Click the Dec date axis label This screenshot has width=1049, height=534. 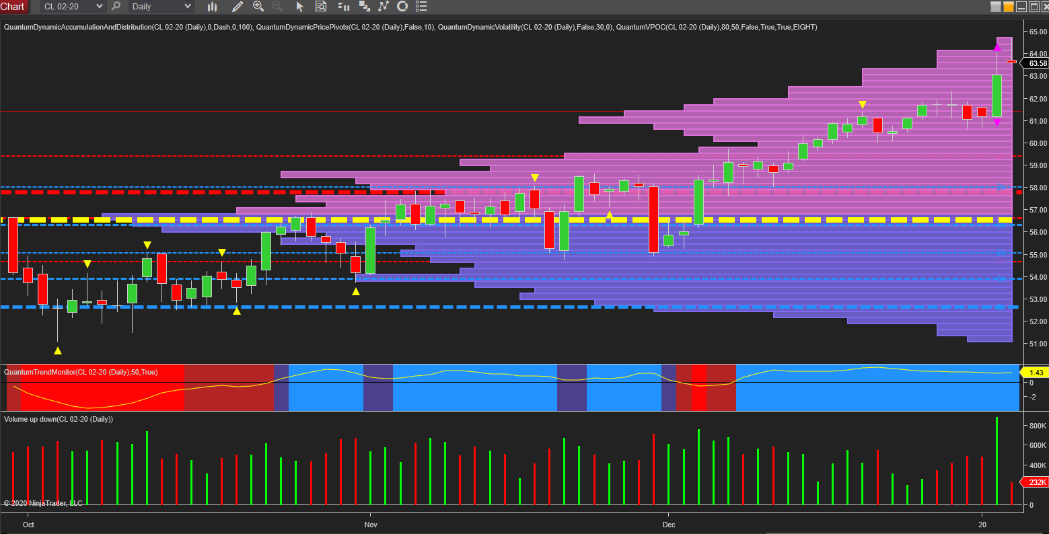click(x=668, y=524)
